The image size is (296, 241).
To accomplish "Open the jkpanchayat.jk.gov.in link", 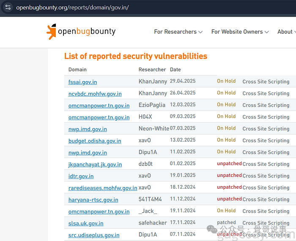I will point(95,164).
